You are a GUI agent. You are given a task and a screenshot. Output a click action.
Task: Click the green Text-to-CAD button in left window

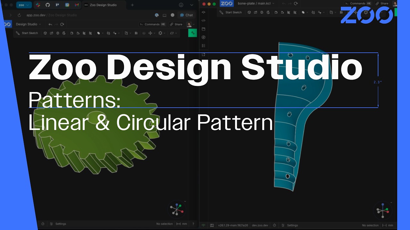click(193, 33)
